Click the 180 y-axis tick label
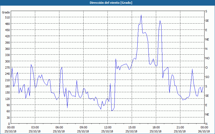 click(8, 86)
